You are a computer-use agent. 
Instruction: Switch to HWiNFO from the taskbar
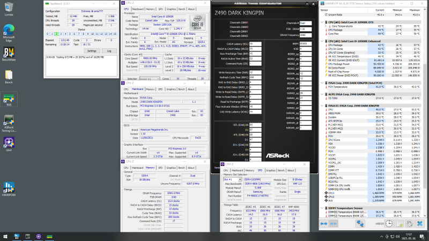click(17, 236)
